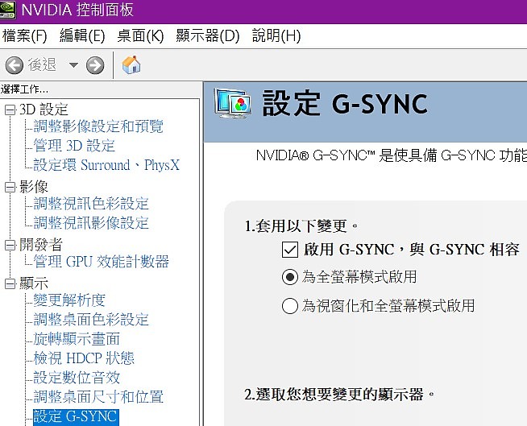Image resolution: width=527 pixels, height=426 pixels.
Task: Click the 選擇工作... panel header
Action: (24, 89)
